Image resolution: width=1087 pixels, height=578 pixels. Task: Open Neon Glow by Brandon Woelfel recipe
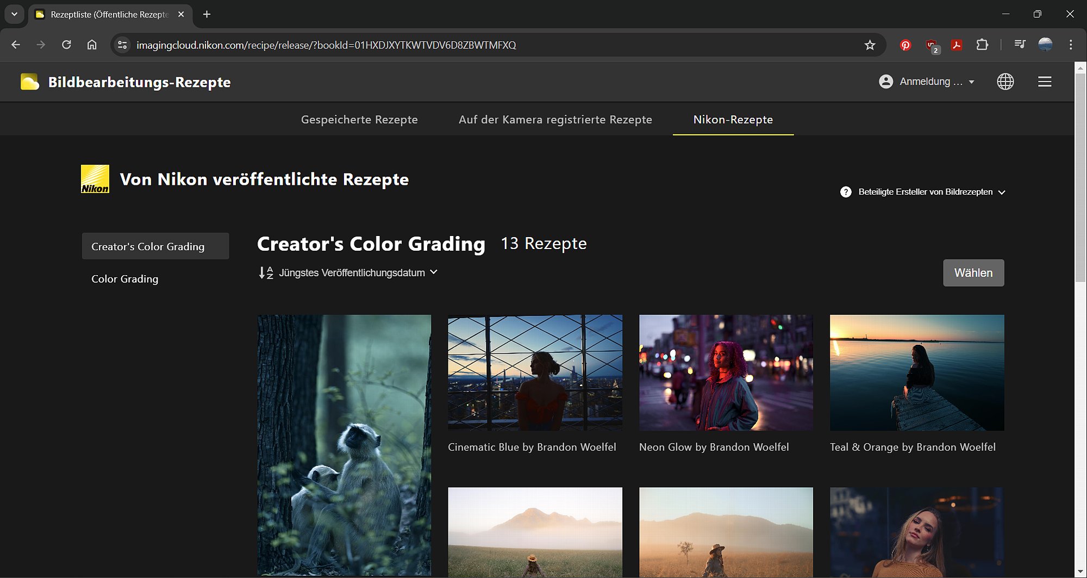(x=726, y=372)
